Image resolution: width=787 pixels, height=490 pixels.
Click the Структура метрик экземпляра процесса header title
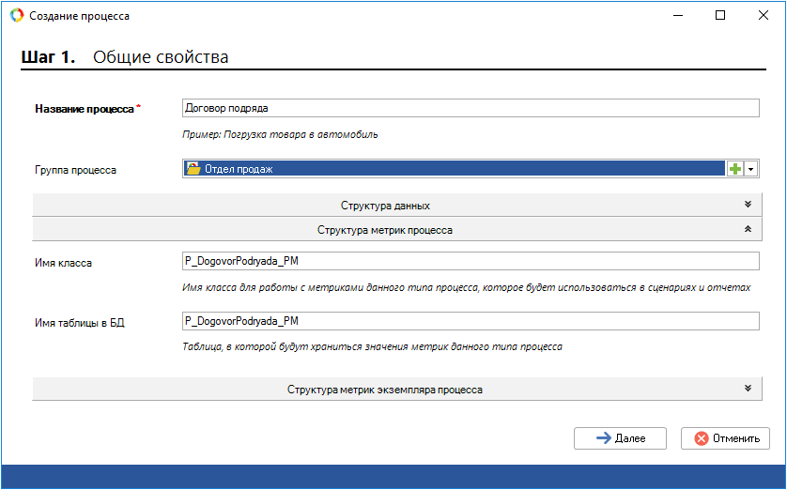pos(385,390)
